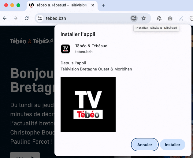The image size is (193, 158).
Task: Open the site information icon beside URL
Action: click(40, 18)
